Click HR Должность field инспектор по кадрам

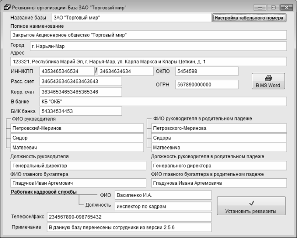coord(163,206)
